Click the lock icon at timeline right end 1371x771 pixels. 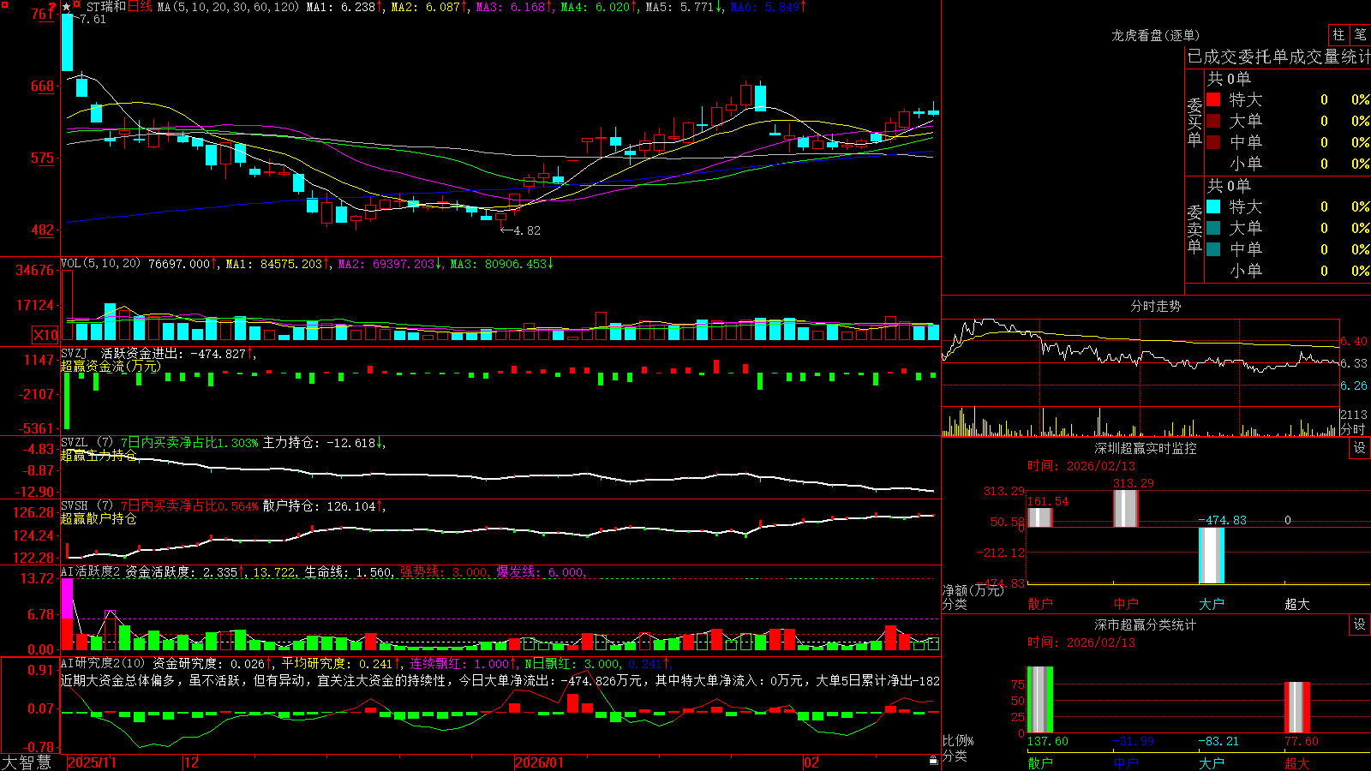click(x=933, y=761)
